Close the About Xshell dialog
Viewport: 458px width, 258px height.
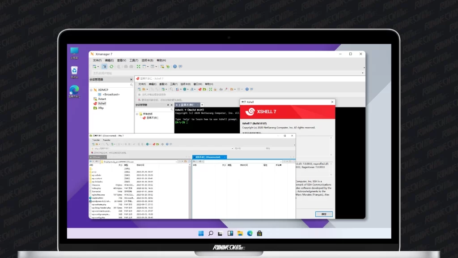click(x=331, y=102)
